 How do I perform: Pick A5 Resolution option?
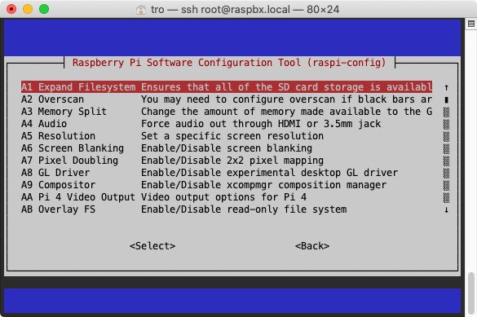[x=227, y=136]
